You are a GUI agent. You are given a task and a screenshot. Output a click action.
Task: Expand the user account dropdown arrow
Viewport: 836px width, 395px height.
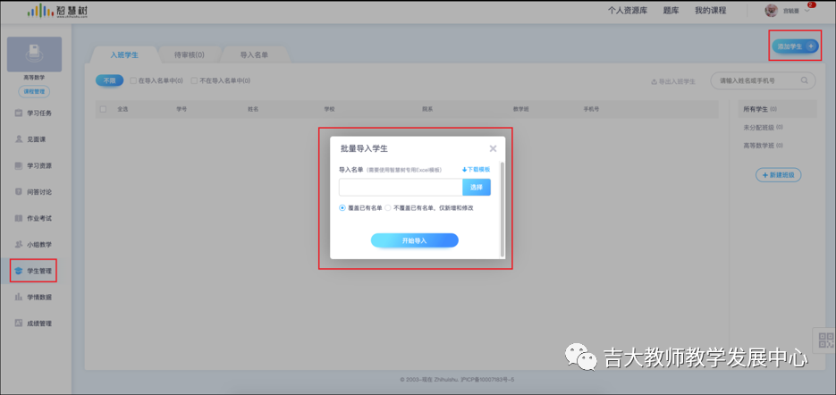(806, 11)
